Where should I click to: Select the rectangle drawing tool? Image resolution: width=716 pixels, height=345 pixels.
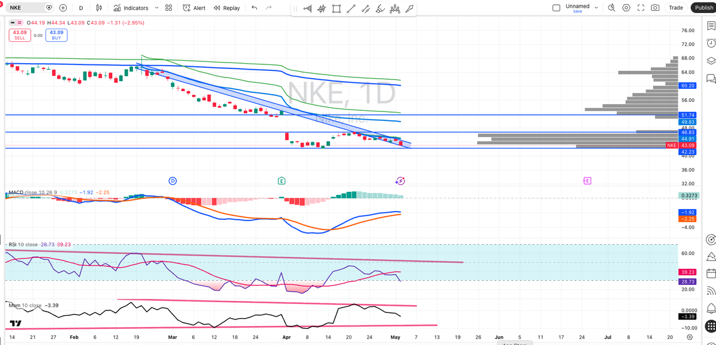pos(337,9)
